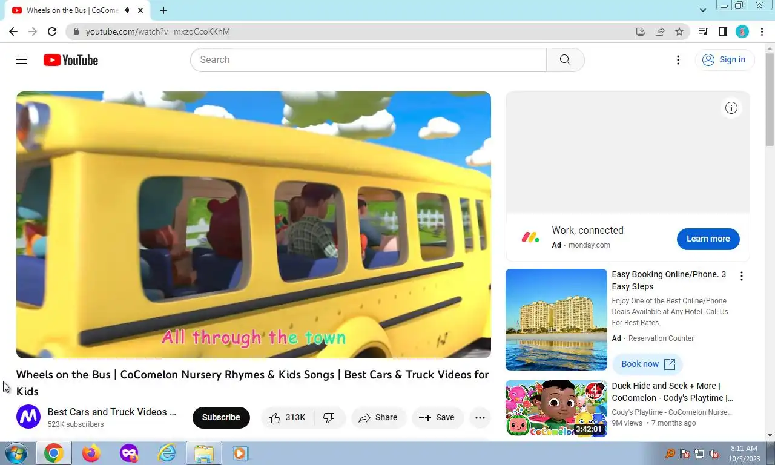
Task: Open the Best Cars and Truck Videos channel name
Action: pos(112,412)
